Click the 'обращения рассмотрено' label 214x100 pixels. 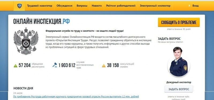(x=38, y=65)
